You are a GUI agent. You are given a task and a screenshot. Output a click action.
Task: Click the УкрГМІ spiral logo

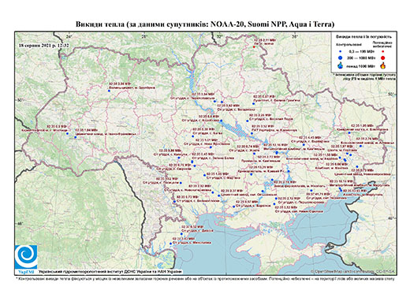pos(26,257)
